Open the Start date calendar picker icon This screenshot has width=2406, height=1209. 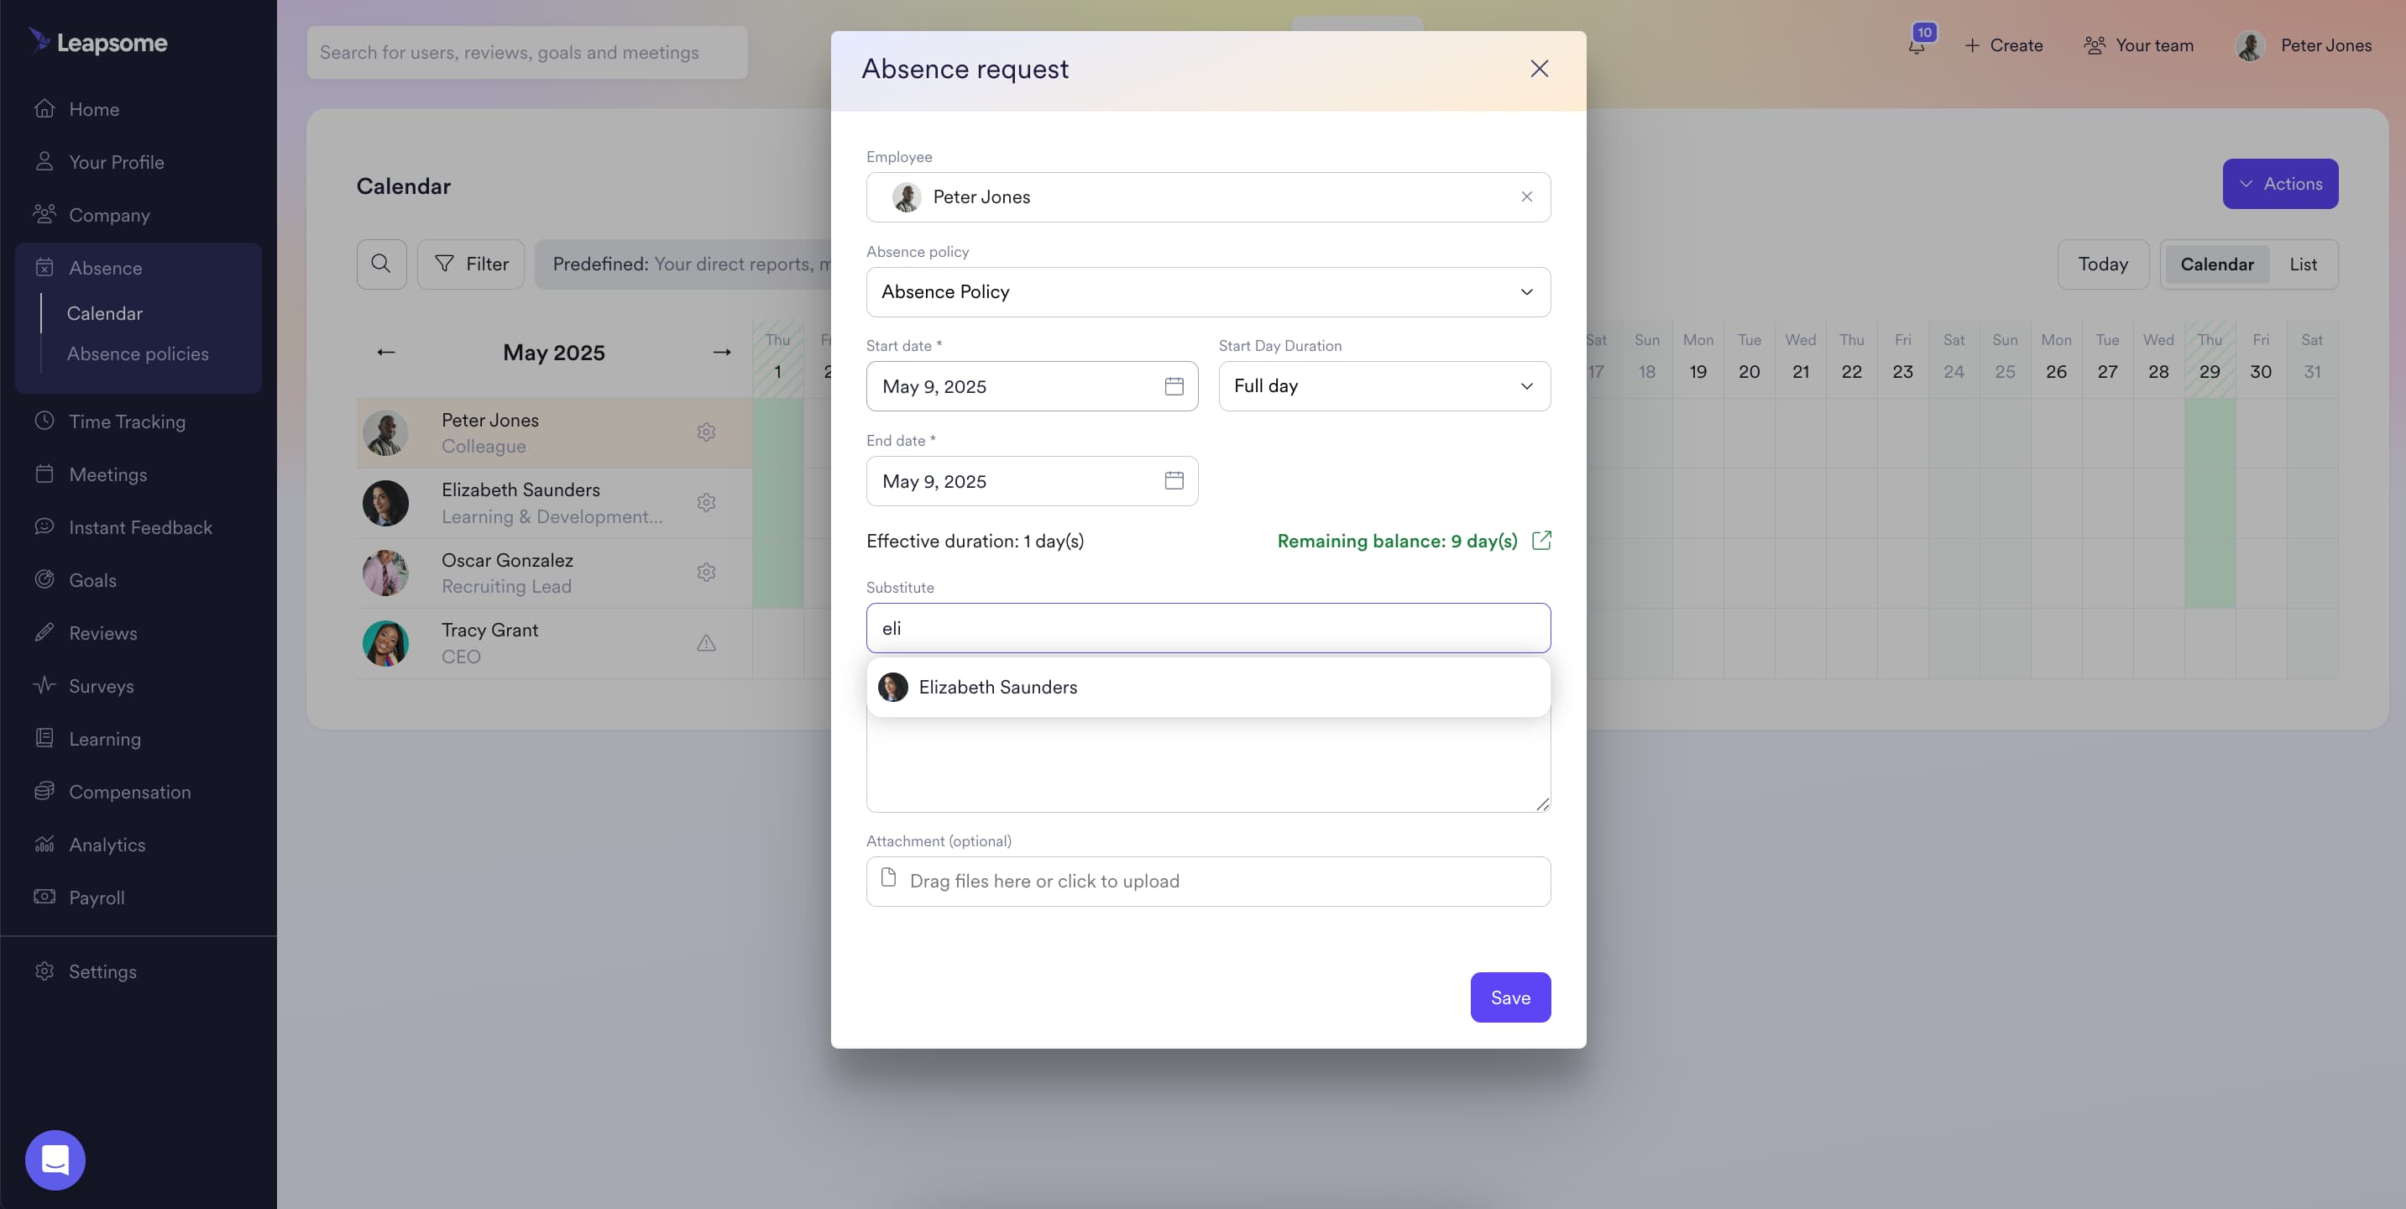[x=1173, y=386]
